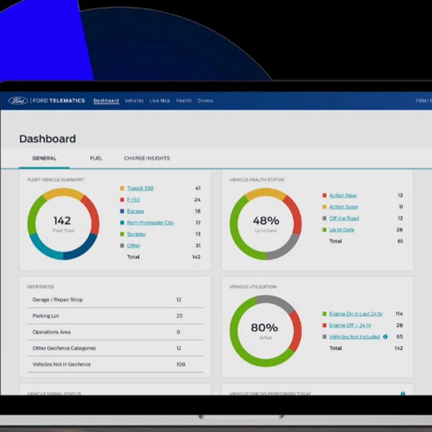The width and height of the screenshot is (432, 432).
Task: Click the Engine On count 114
Action: click(399, 314)
